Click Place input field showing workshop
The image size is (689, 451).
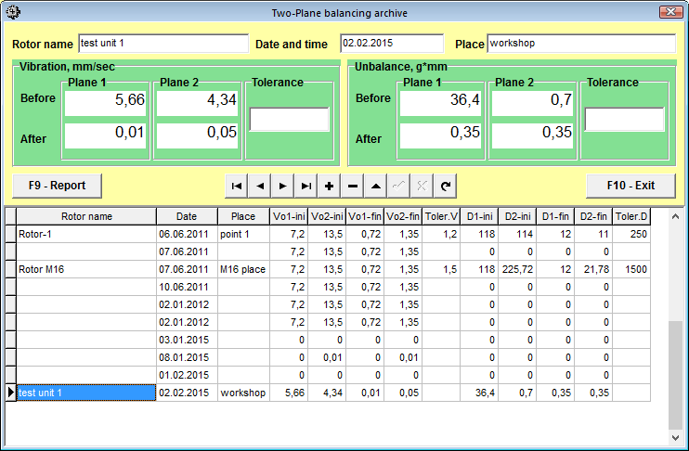coord(581,44)
